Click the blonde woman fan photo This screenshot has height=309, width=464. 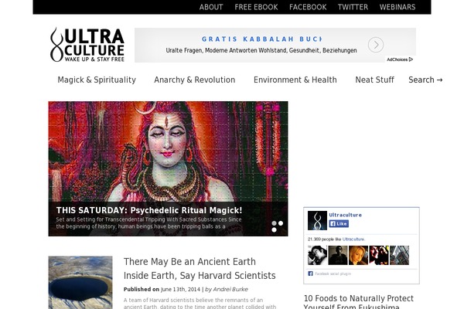pos(358,255)
